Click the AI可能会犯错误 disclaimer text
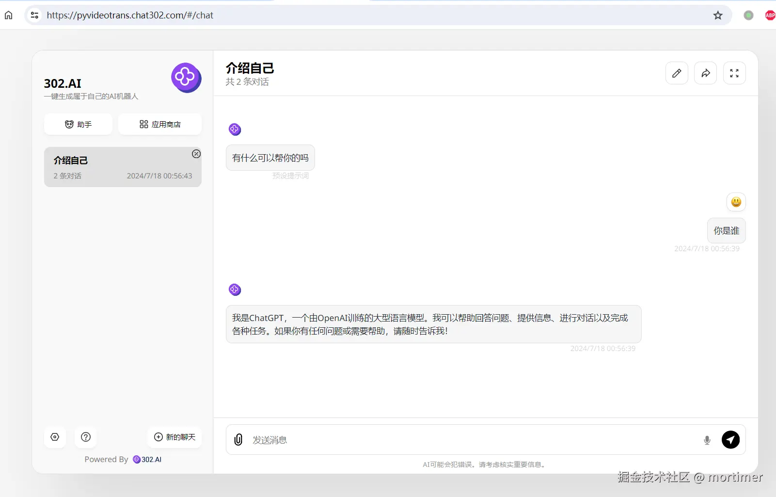This screenshot has width=776, height=497. click(485, 465)
